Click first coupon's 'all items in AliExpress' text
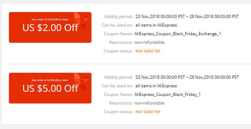251x129 pixels. click(156, 25)
